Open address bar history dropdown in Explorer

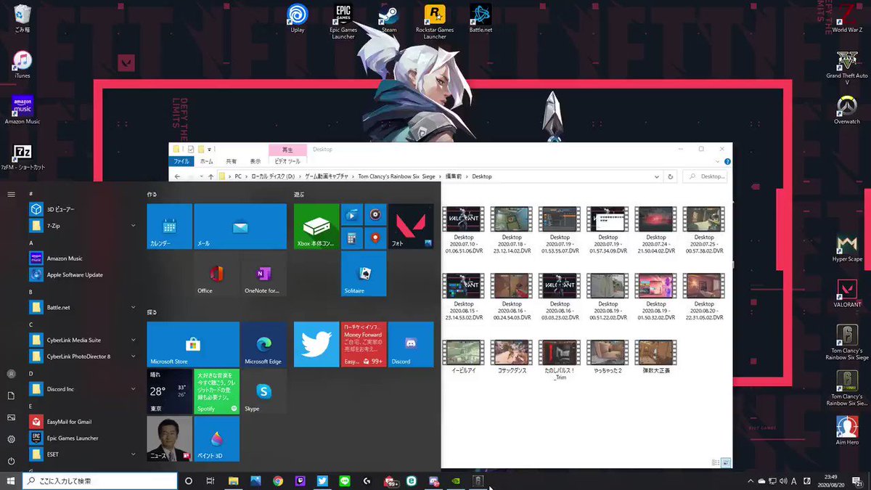click(656, 176)
